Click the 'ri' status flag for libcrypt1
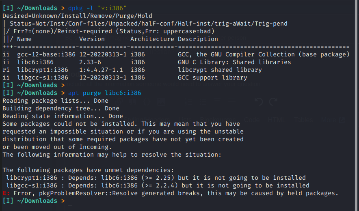Viewport: 359px width, 211px height. (6, 70)
